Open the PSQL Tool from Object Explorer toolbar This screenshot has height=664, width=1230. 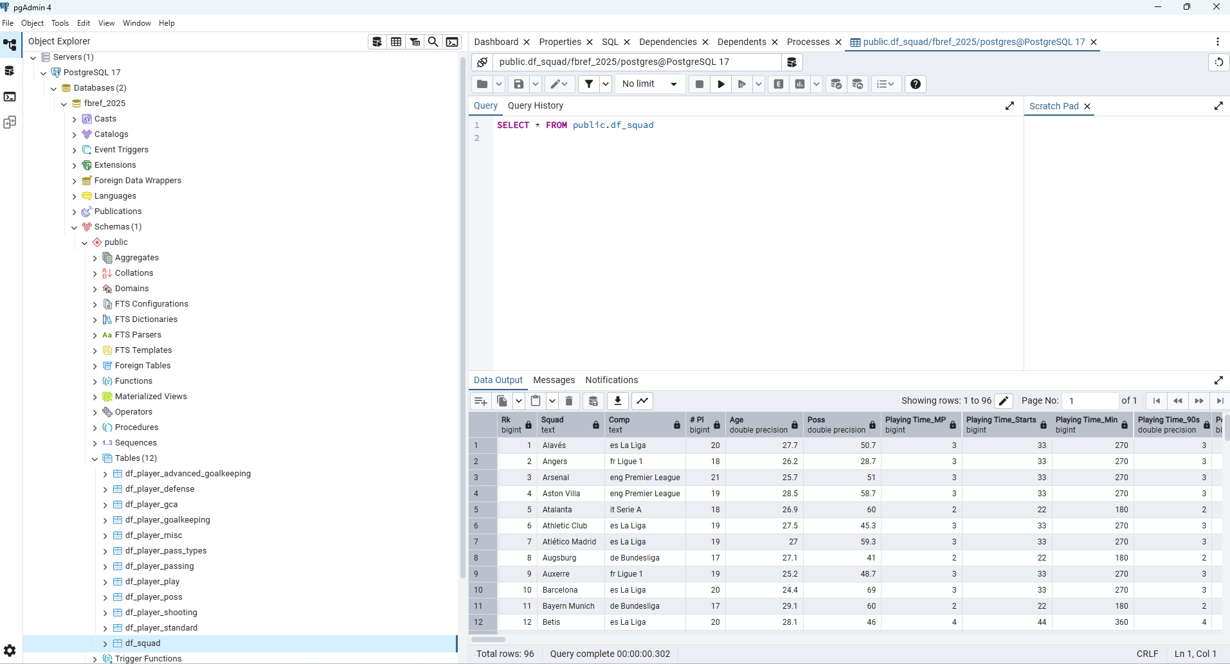click(452, 42)
